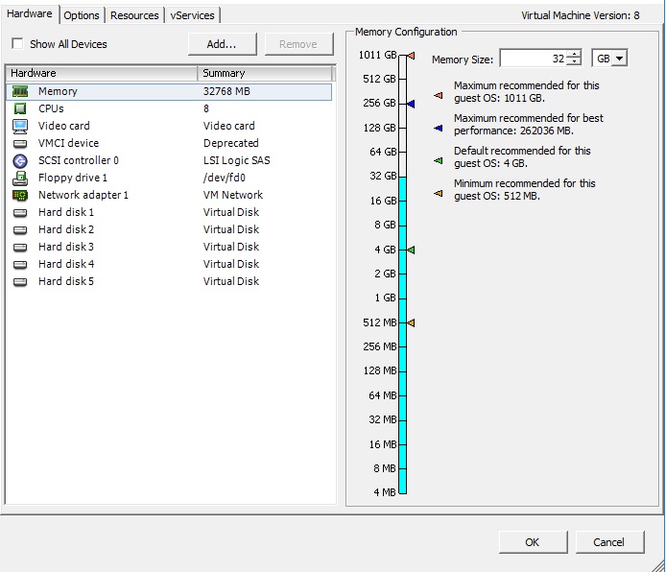
Task: Click the memory slider at 128 MB
Action: pyautogui.click(x=403, y=371)
